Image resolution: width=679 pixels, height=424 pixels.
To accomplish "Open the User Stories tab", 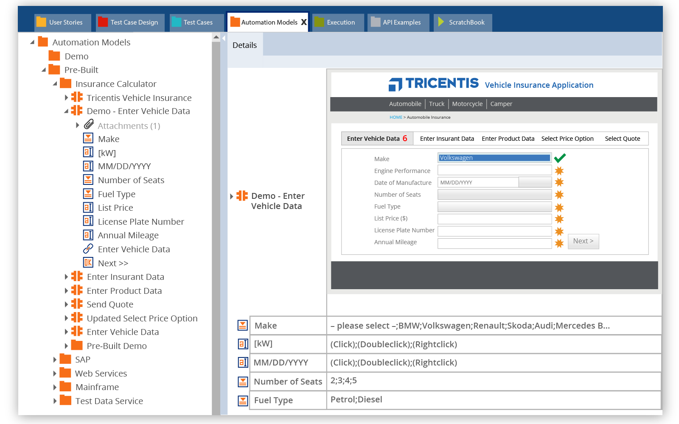I will [x=63, y=22].
